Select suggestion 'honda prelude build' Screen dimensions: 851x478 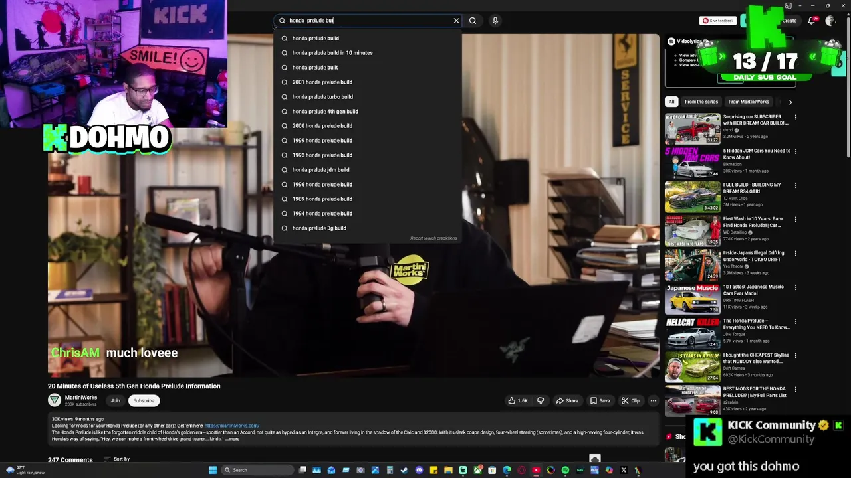point(368,39)
